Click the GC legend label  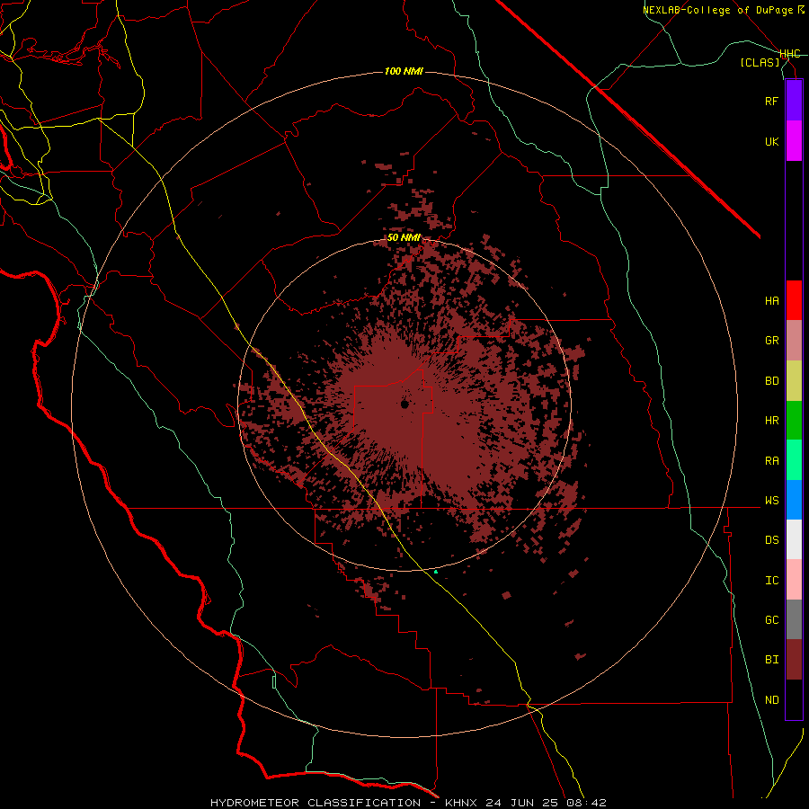pos(771,620)
